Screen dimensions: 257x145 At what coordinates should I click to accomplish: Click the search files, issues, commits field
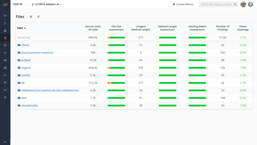point(218,4)
